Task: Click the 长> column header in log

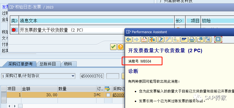Action: click(180, 21)
